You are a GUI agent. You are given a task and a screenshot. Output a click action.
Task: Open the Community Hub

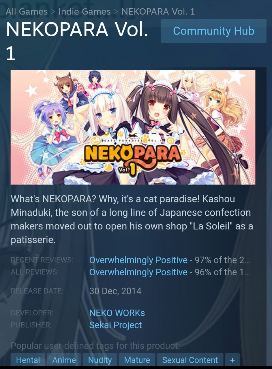213,31
